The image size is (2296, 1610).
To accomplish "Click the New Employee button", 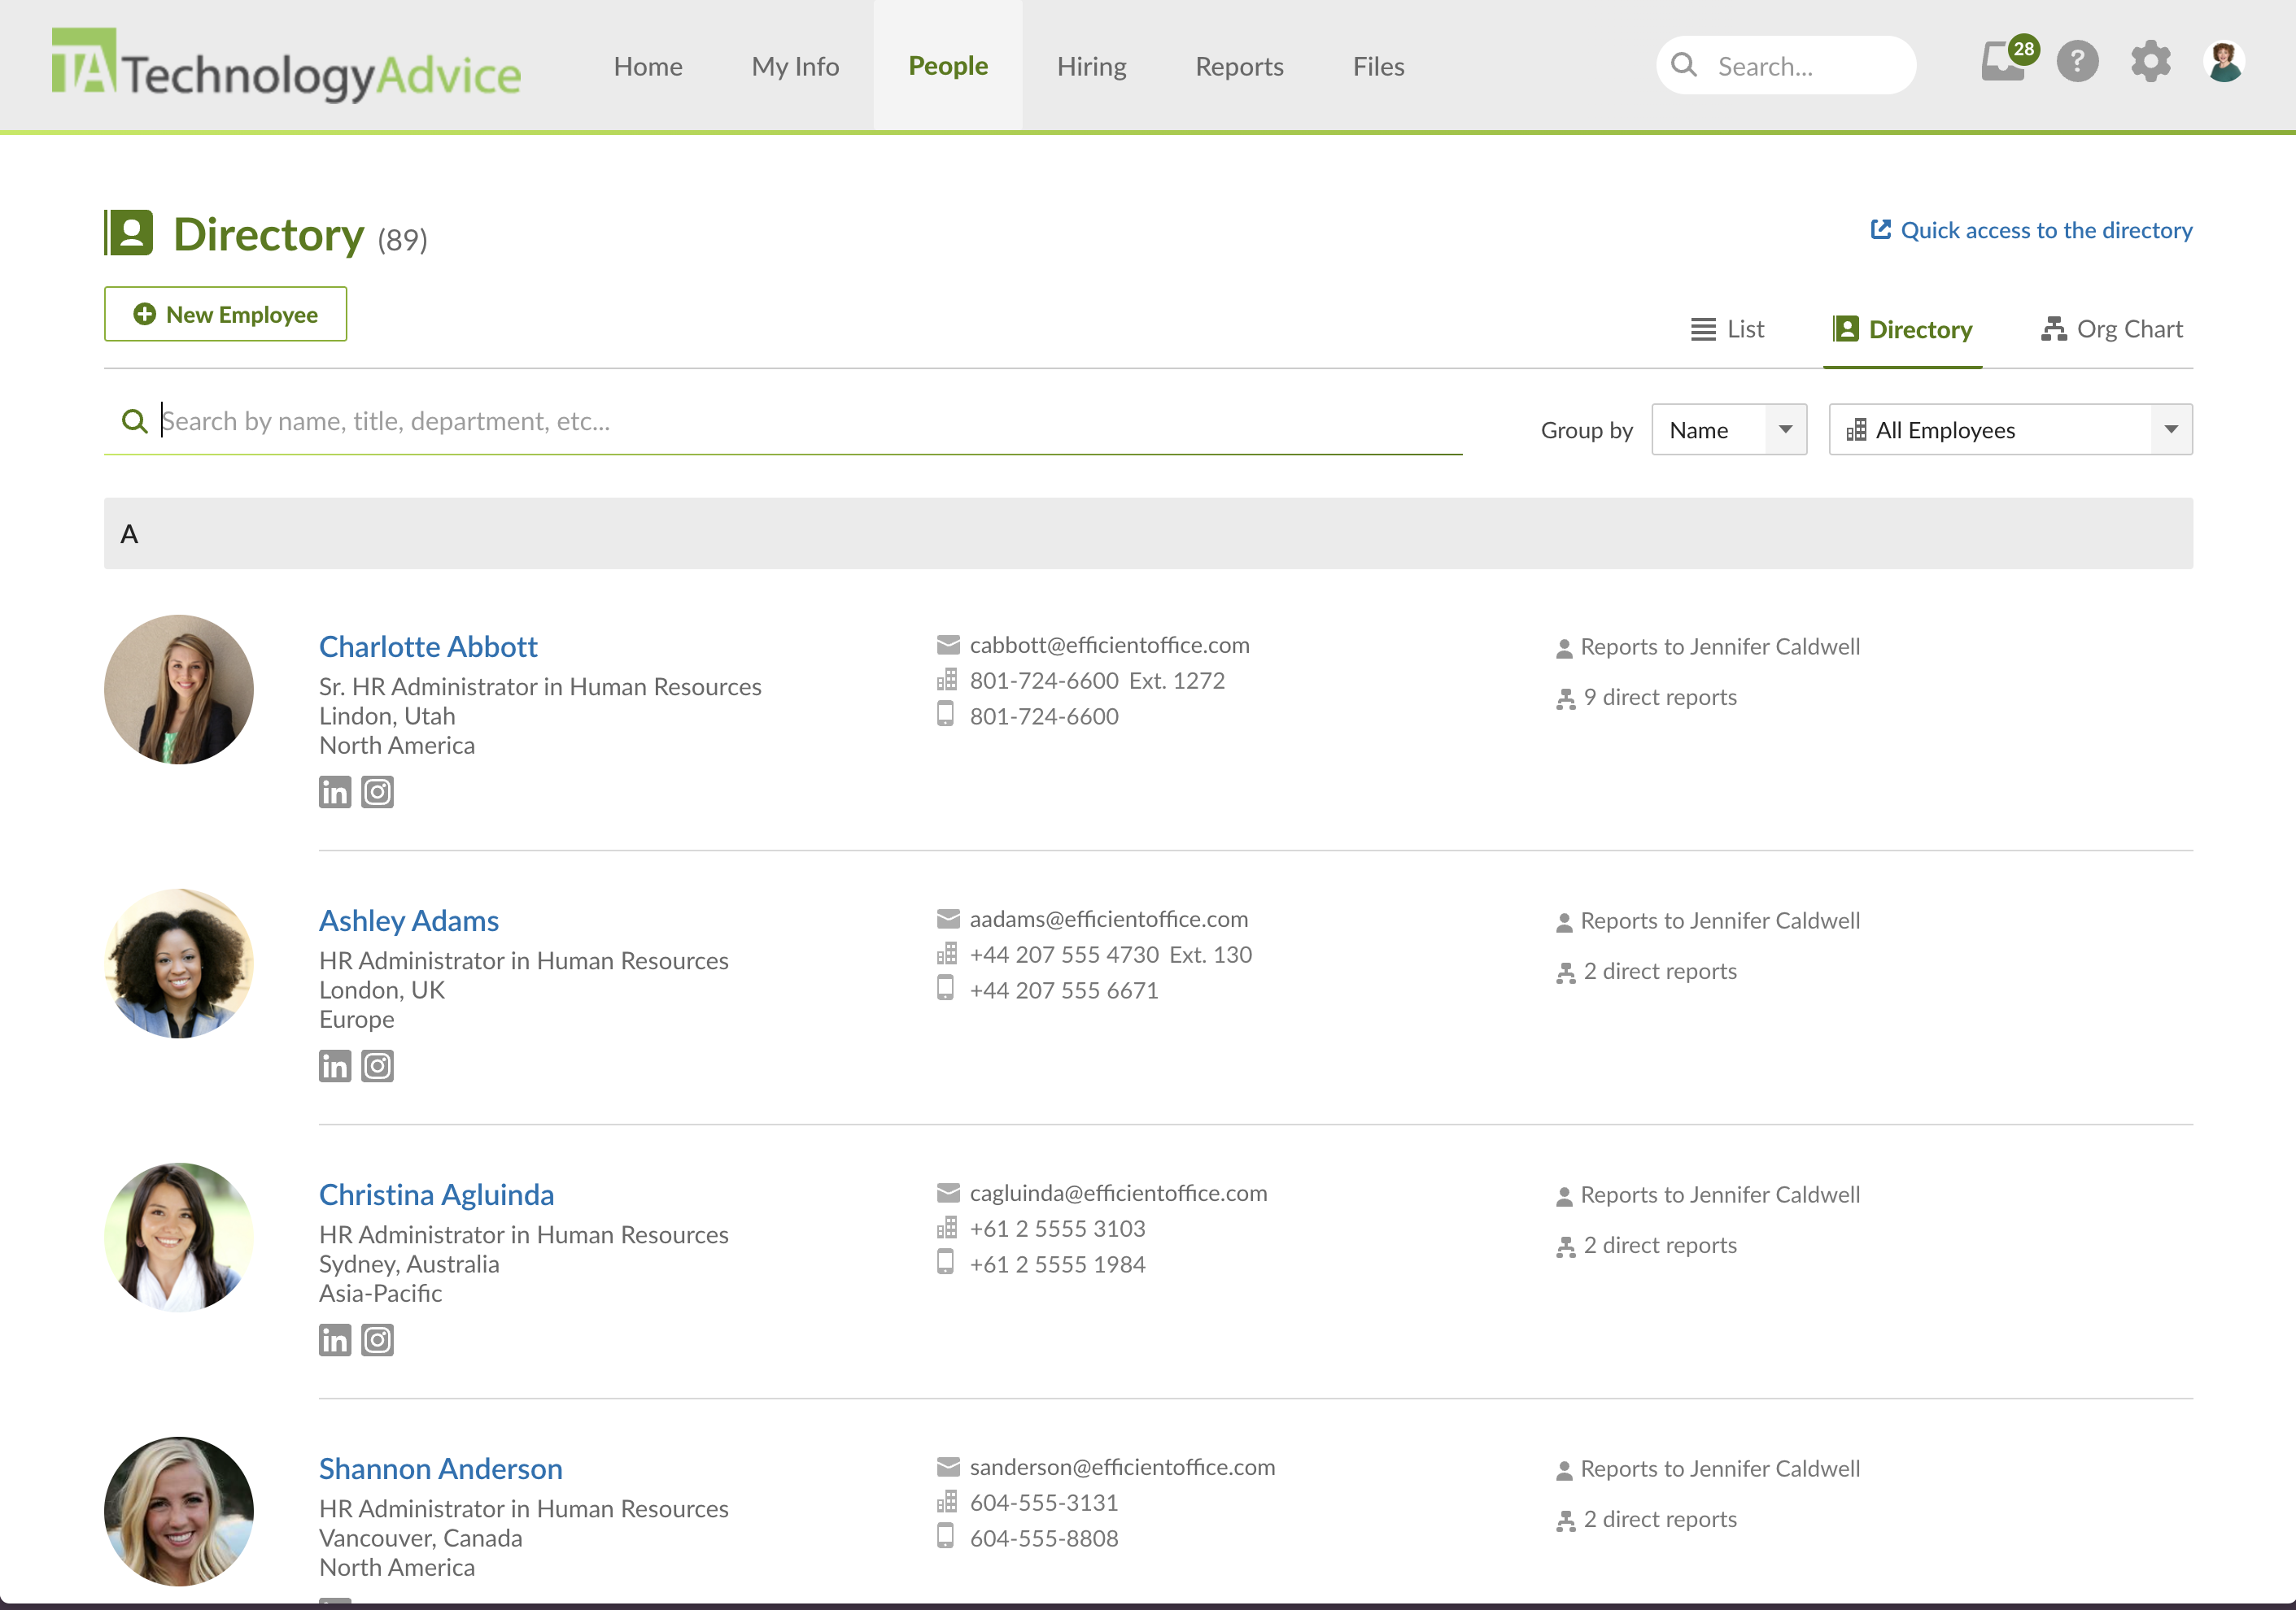I will coord(225,314).
